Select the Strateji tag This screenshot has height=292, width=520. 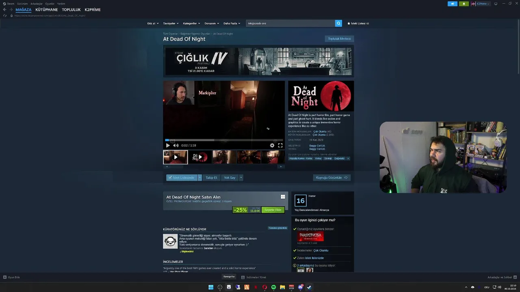328,159
